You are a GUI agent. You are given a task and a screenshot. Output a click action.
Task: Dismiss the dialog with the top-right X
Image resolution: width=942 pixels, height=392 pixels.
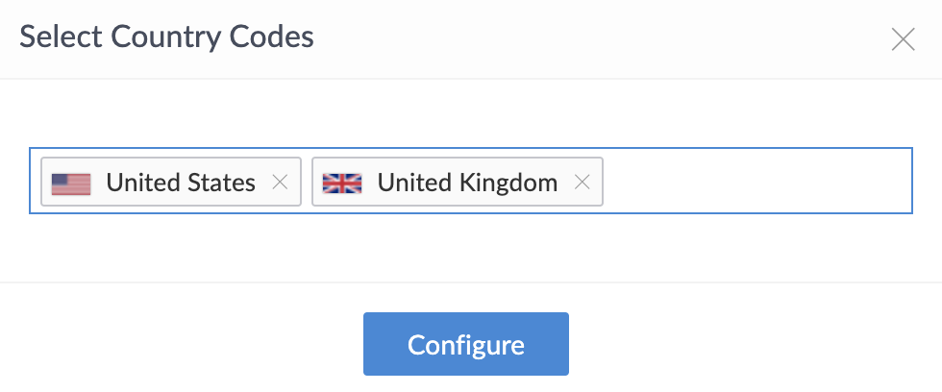point(903,39)
